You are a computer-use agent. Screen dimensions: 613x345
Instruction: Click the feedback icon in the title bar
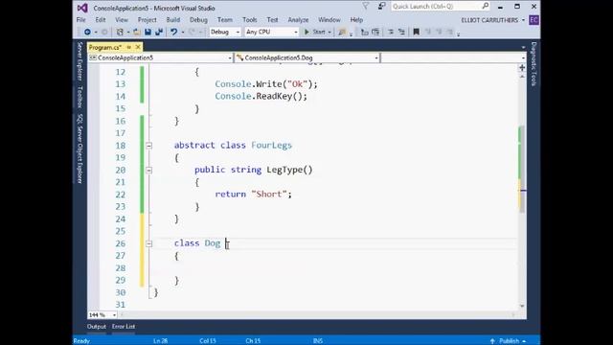(x=381, y=7)
